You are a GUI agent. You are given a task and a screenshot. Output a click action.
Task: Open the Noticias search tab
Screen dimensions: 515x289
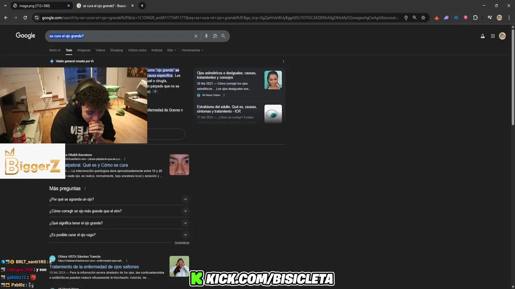pos(157,50)
